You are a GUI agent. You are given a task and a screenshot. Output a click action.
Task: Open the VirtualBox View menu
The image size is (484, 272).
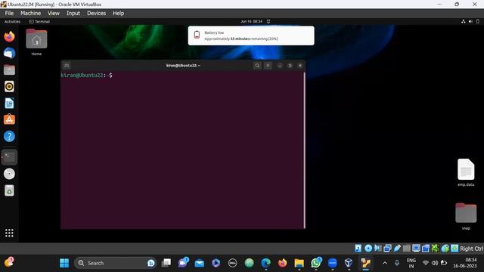(54, 14)
